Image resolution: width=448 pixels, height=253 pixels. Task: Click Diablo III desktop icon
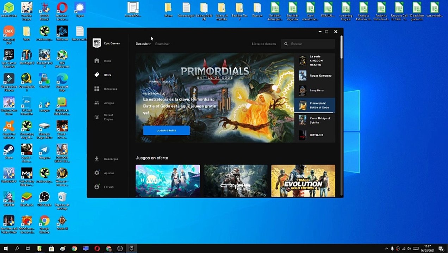pos(62,222)
